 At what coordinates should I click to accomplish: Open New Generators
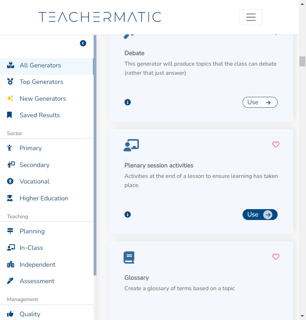(43, 99)
